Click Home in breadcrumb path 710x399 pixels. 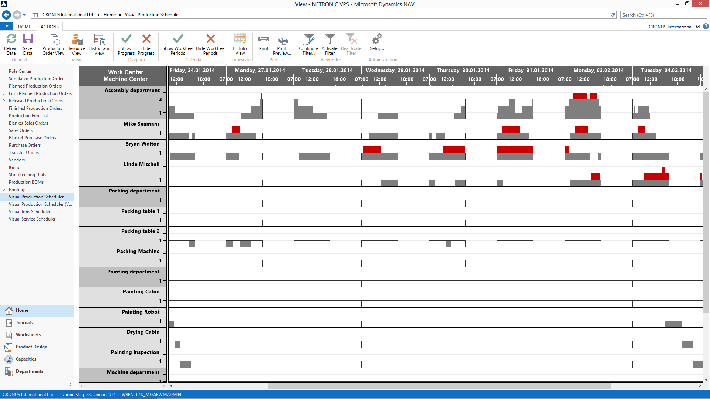[109, 15]
